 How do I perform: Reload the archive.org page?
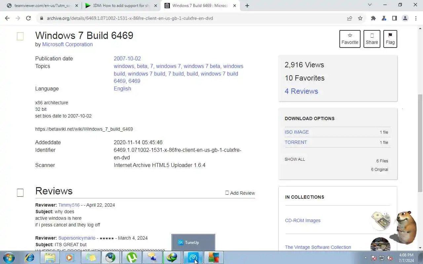click(x=28, y=18)
